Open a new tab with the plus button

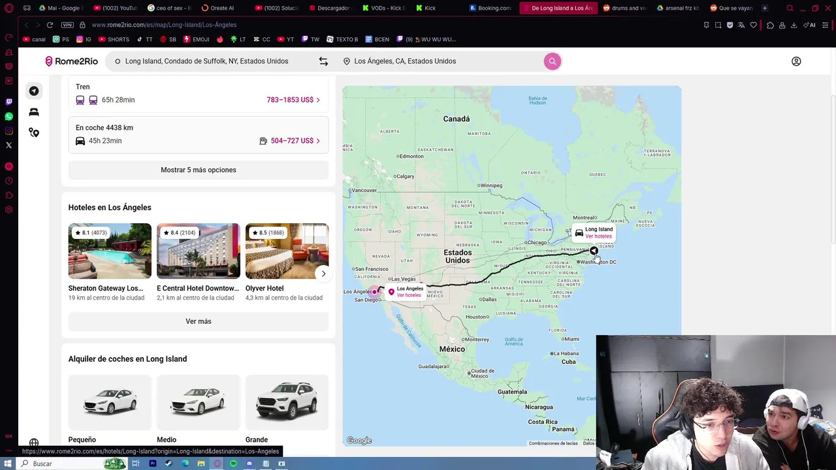765,8
